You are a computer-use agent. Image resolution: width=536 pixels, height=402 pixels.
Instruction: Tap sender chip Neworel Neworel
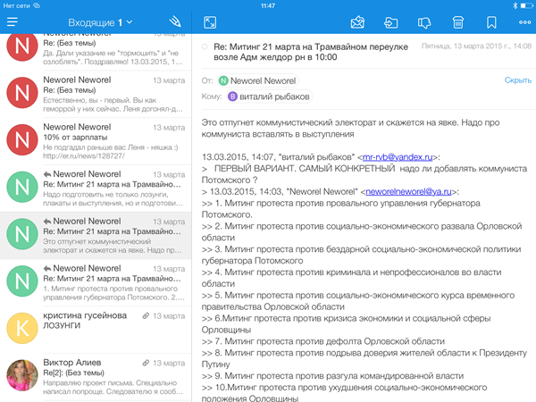[x=258, y=80]
